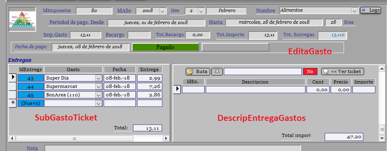Click the empty Descripcion cell
Image resolution: width=387 pixels, height=151 pixels.
point(256,90)
